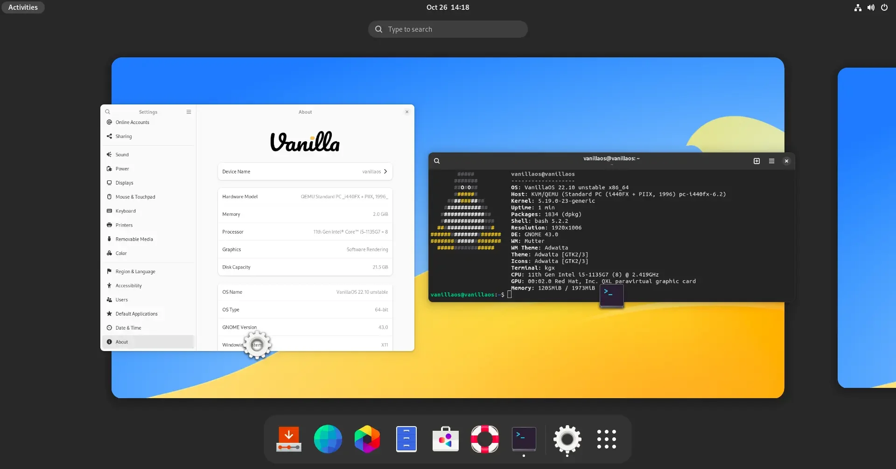Open the Software shopping bag icon in dock
The width and height of the screenshot is (896, 469).
pos(446,439)
